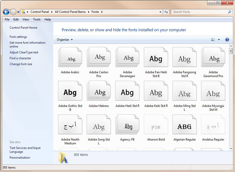
Task: Open Adjust ClearType text
Action: (24, 52)
